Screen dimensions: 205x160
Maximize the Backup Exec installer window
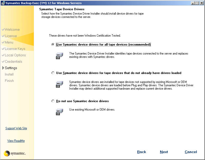coord(197,3)
